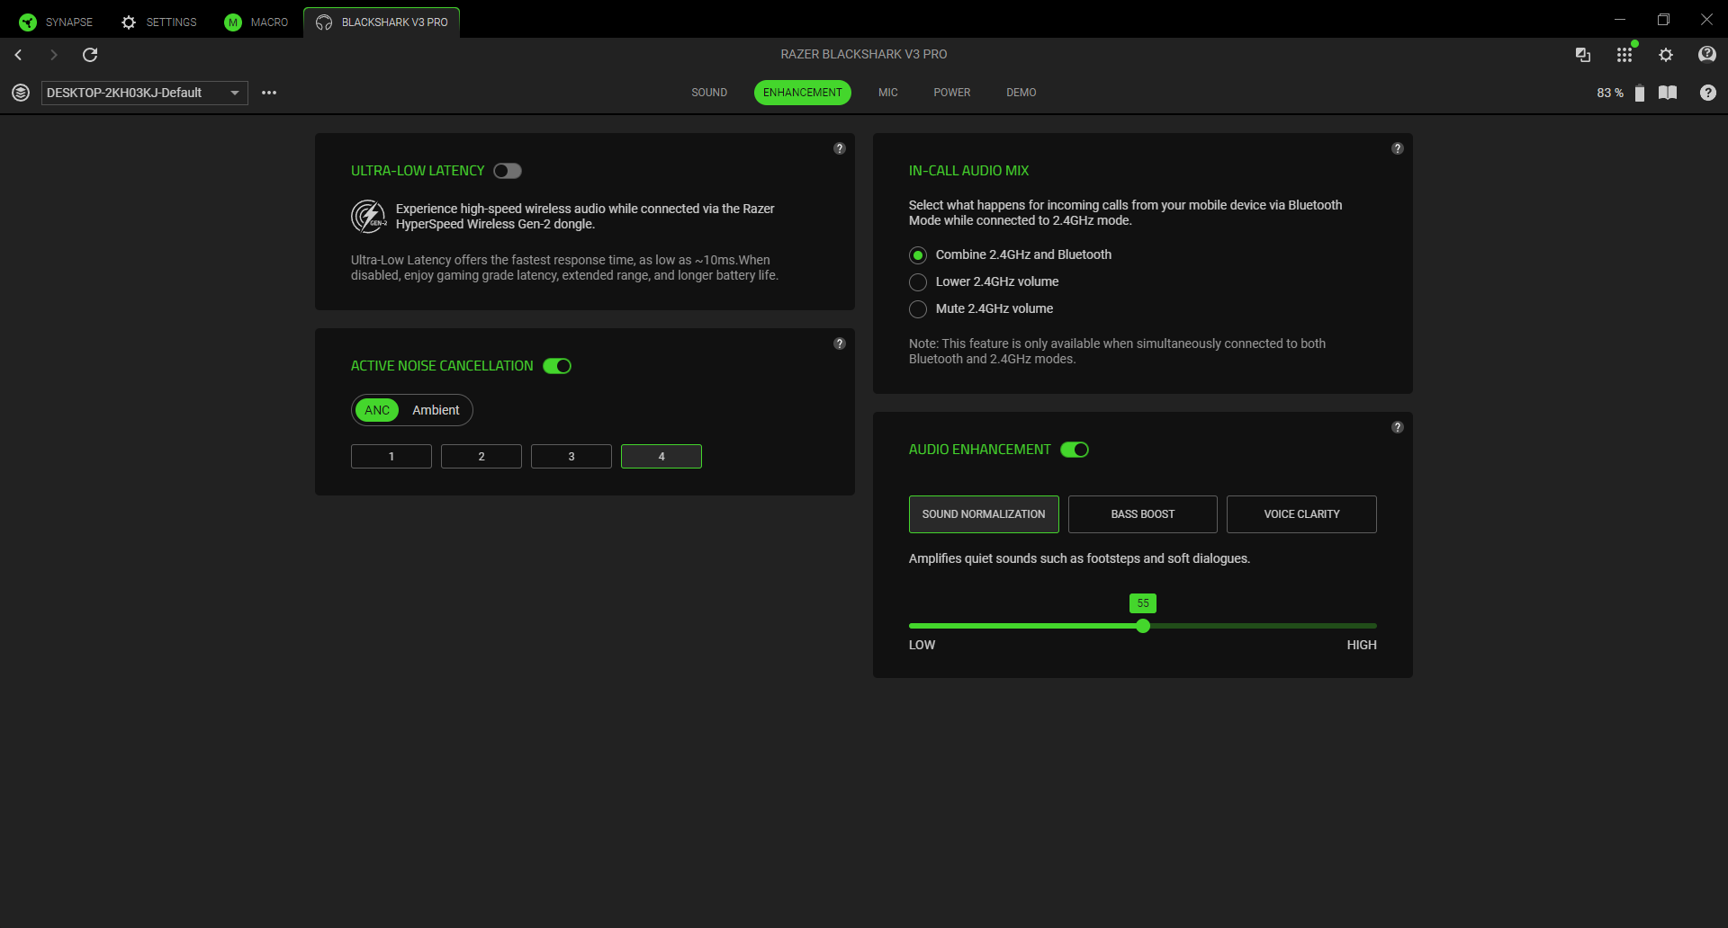Open the SETTINGS tab in title bar
Image resolution: width=1728 pixels, height=928 pixels.
(159, 22)
